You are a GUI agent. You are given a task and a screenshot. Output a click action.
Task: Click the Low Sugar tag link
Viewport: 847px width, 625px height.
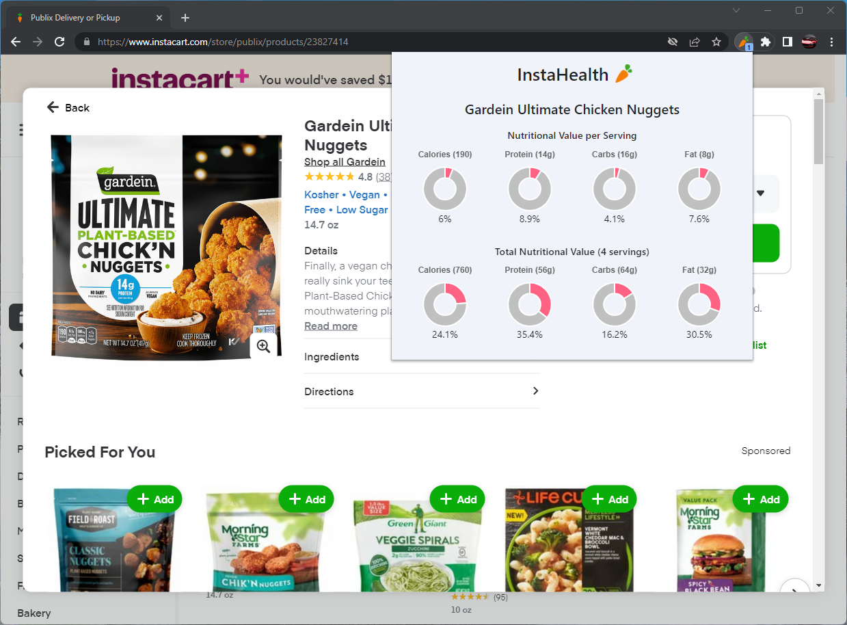pyautogui.click(x=362, y=210)
